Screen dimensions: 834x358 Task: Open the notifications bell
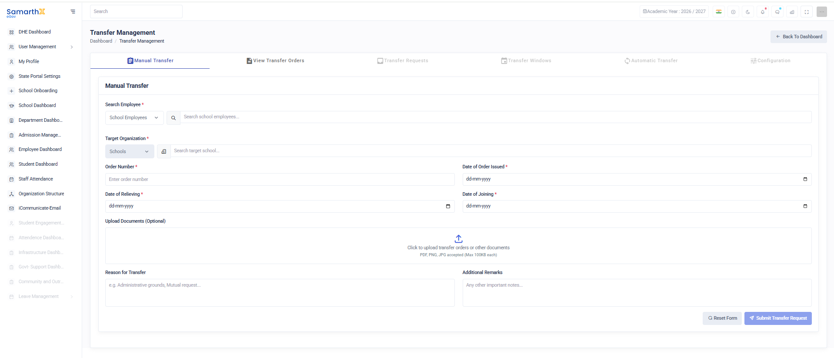click(x=763, y=12)
